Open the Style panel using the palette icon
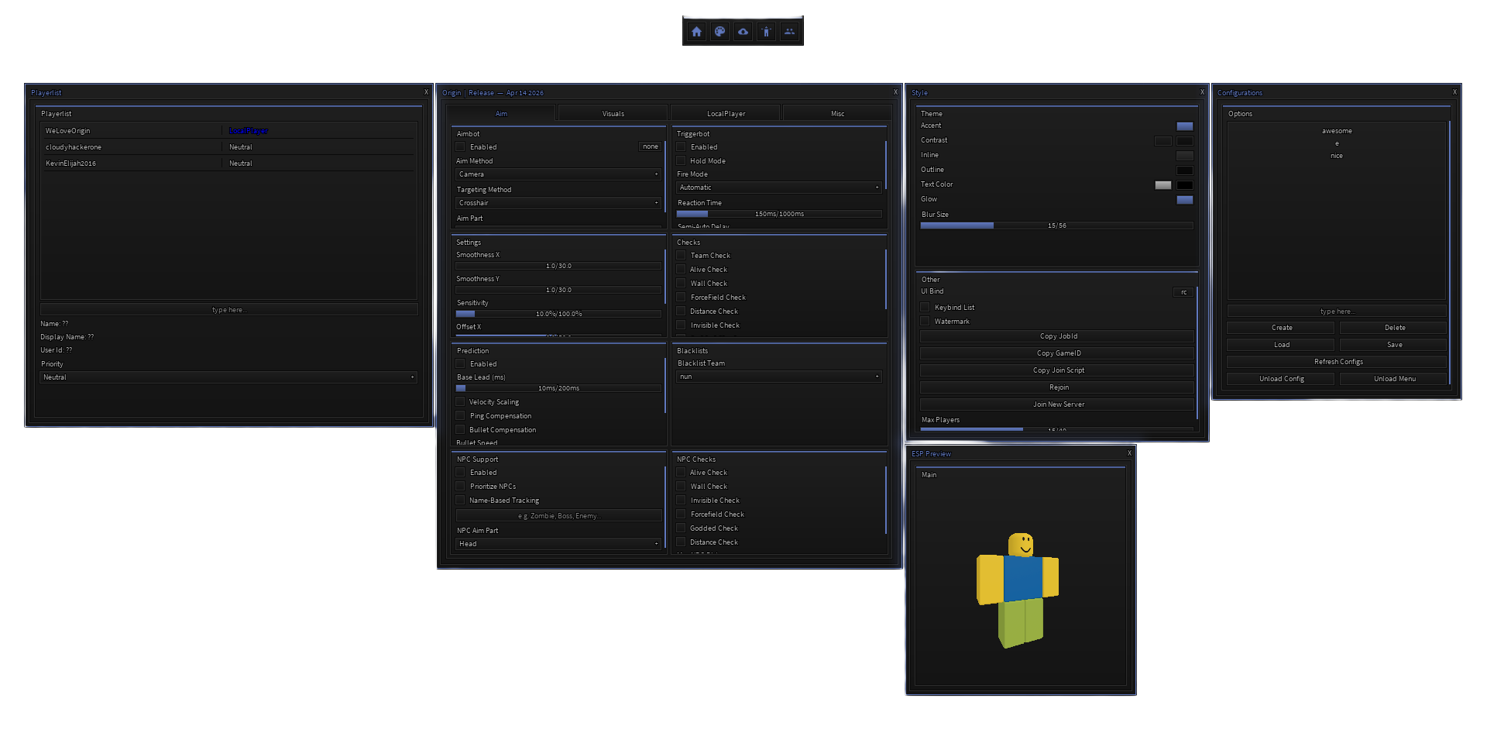 click(719, 31)
